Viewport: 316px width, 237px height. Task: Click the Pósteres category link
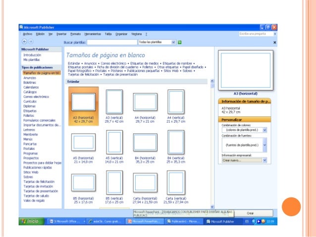coord(117,71)
